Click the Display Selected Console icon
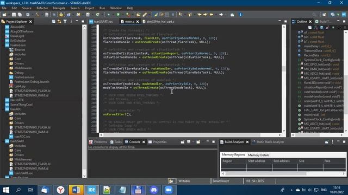 point(189,142)
